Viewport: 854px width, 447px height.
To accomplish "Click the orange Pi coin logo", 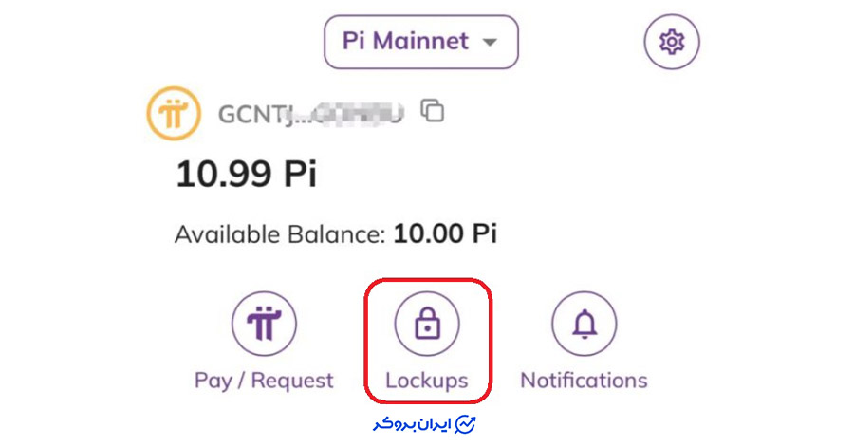I will (x=174, y=114).
